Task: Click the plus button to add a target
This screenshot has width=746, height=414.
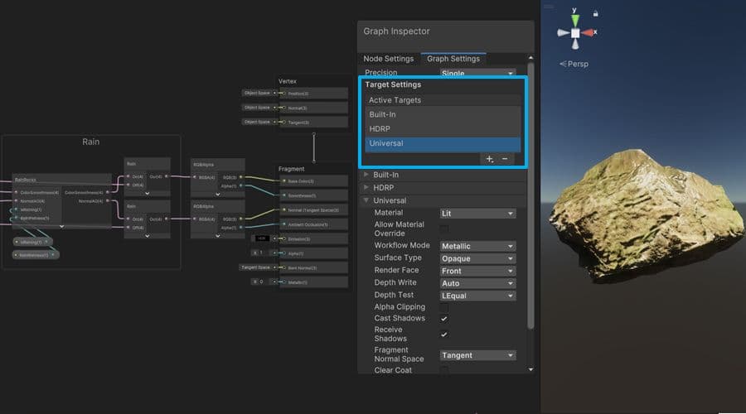Action: [489, 158]
